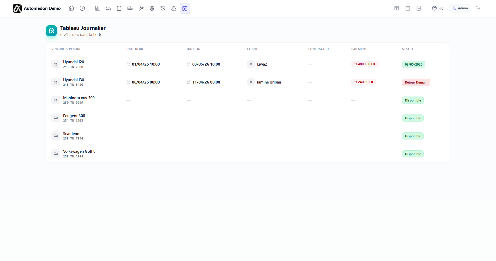Open the FR language selector
Image resolution: width=496 pixels, height=261 pixels.
coord(437,8)
